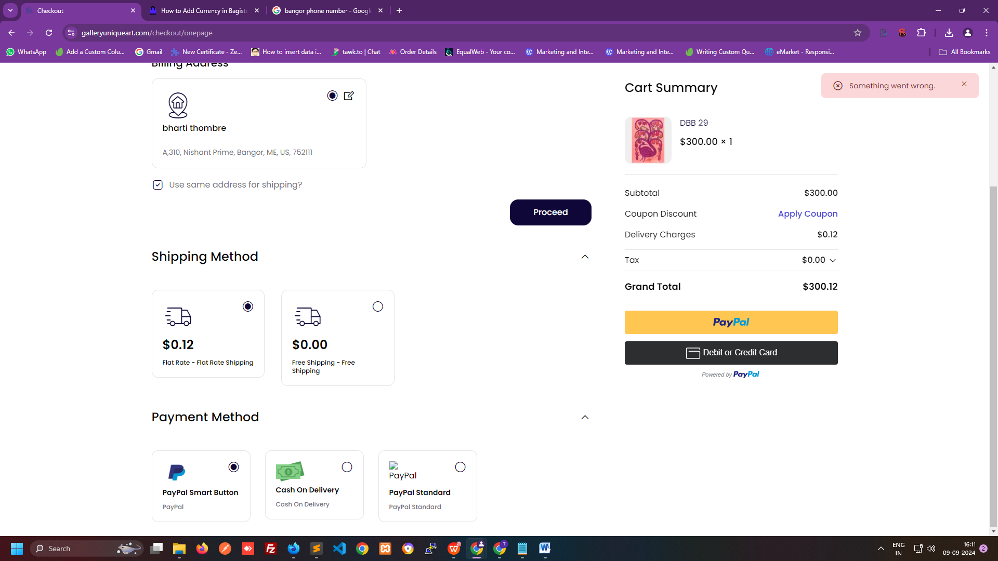Open the WhatsApp bookmark

click(26, 52)
